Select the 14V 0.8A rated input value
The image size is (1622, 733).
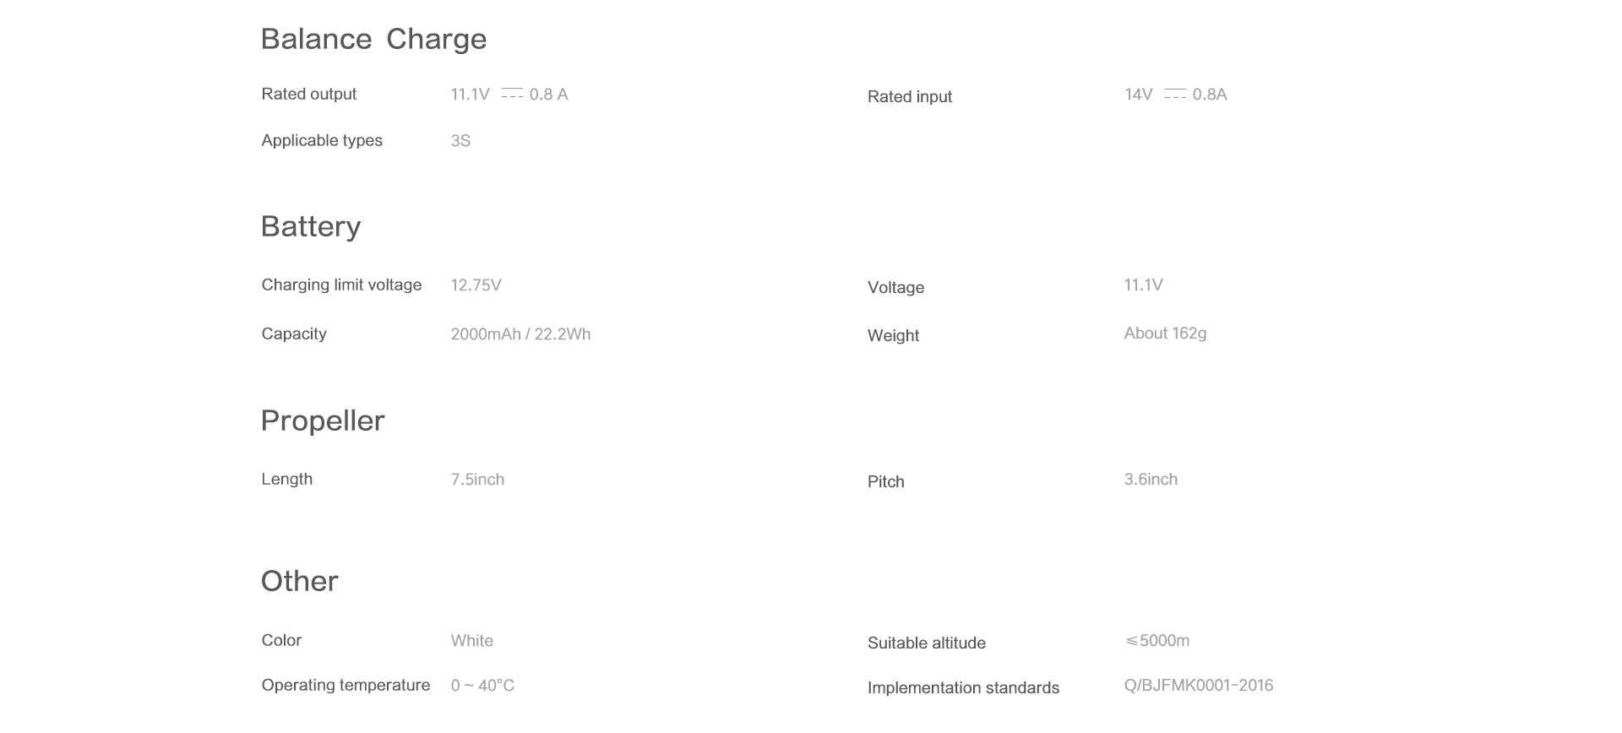pos(1175,95)
